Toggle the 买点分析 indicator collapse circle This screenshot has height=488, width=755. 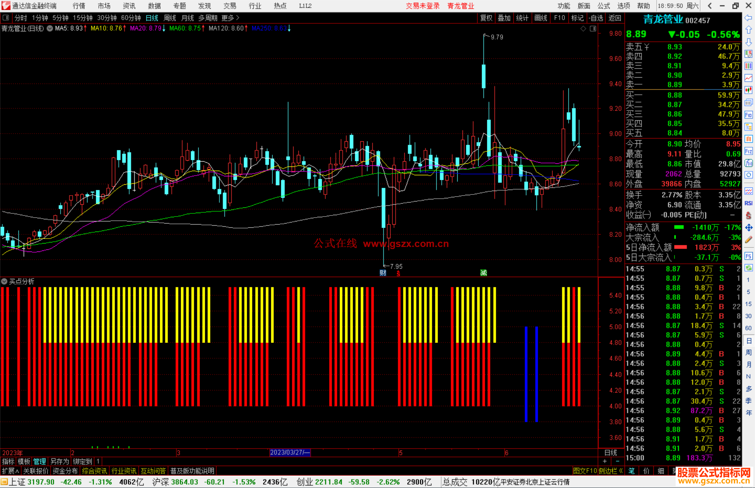4,281
